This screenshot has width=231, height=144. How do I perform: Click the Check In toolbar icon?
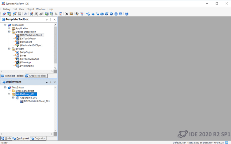click(51, 14)
